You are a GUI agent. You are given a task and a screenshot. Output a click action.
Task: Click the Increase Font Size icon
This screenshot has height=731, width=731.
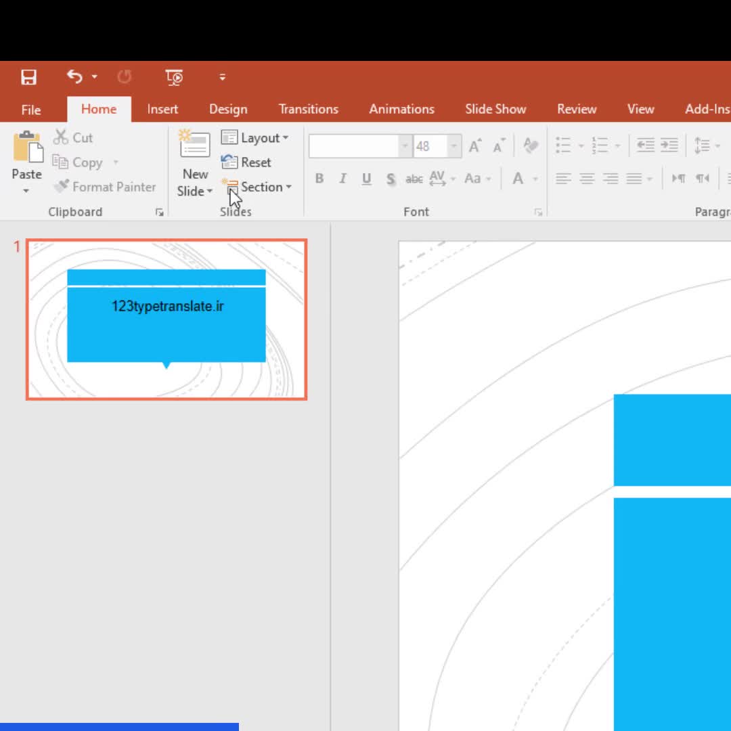click(x=475, y=146)
